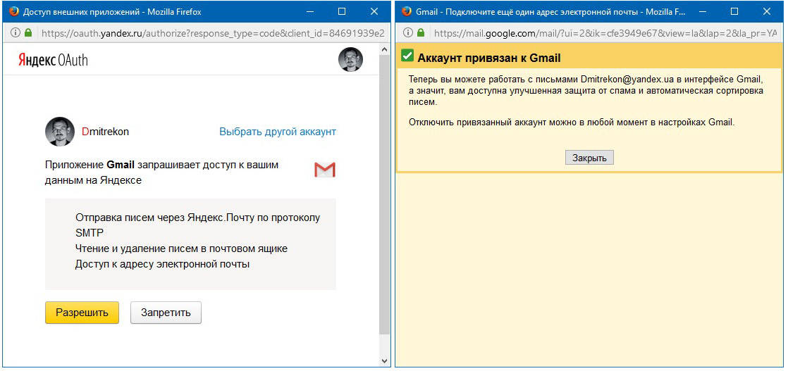Click green padlock in Yandex window address bar

click(28, 32)
